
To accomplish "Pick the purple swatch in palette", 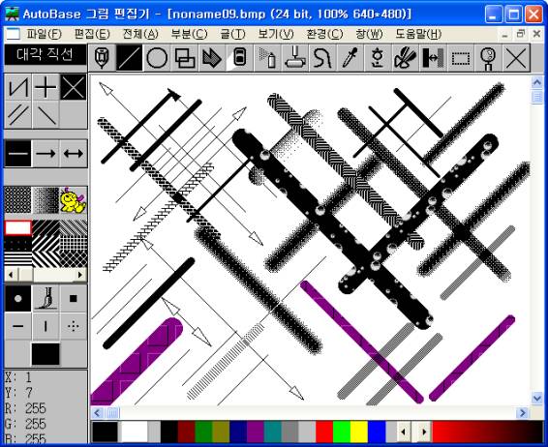I will click(x=256, y=432).
